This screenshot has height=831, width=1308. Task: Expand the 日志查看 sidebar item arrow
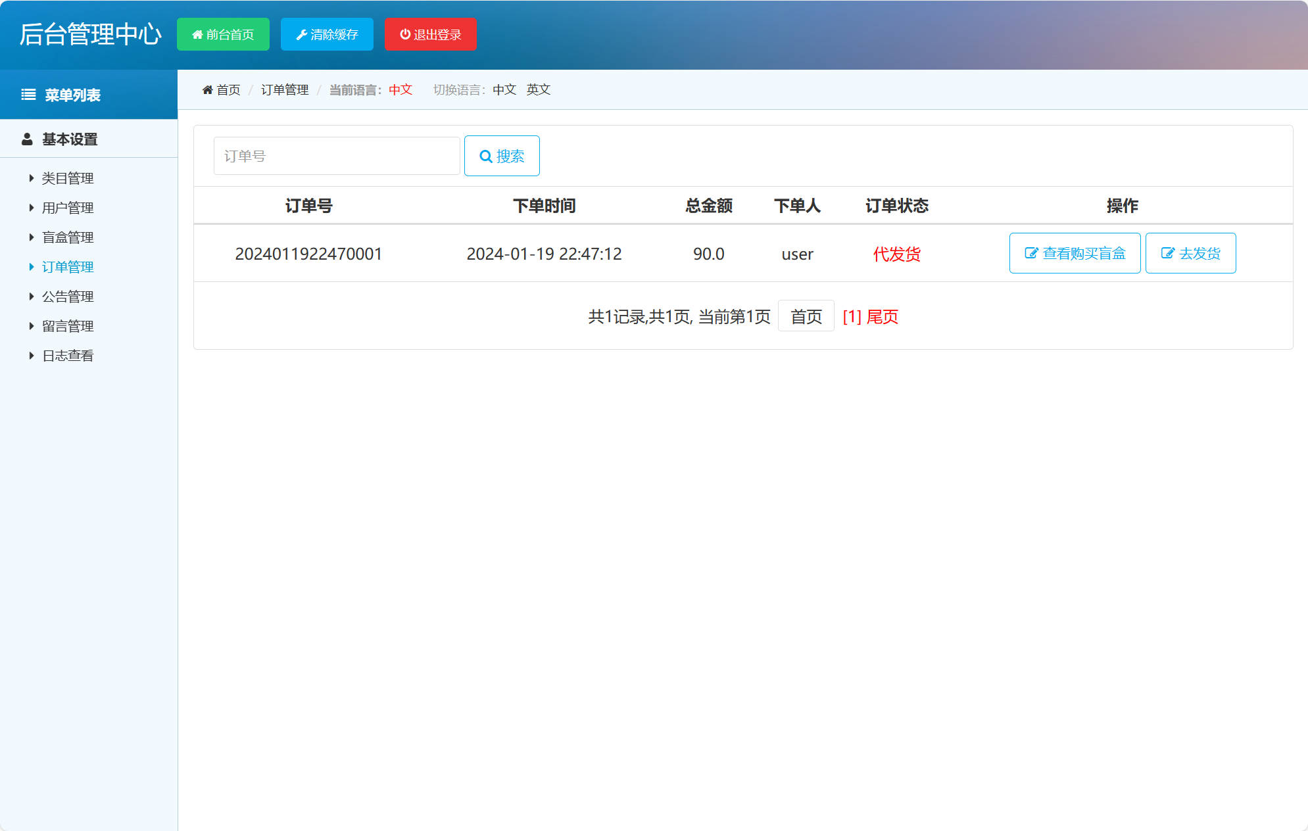[x=32, y=355]
